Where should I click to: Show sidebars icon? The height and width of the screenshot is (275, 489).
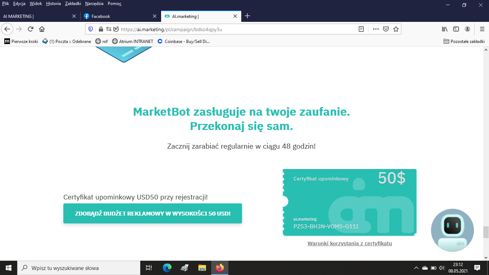pos(456,29)
